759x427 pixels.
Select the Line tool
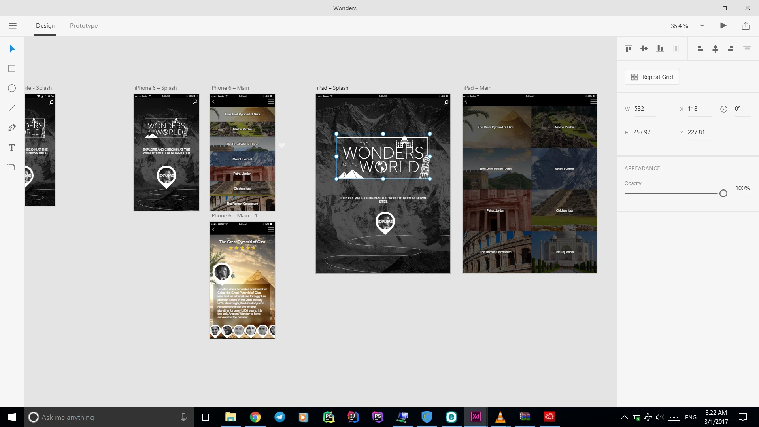tap(12, 108)
